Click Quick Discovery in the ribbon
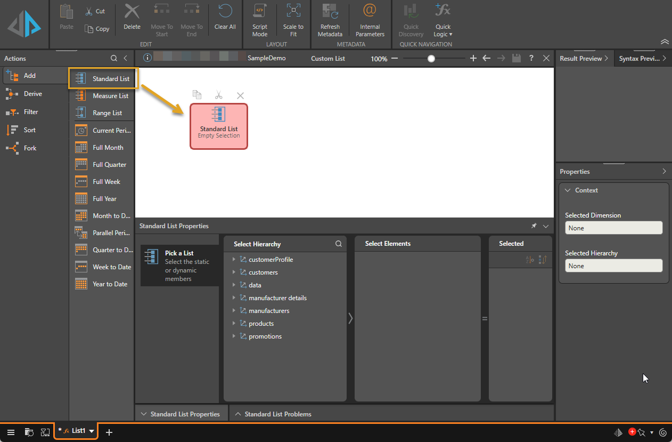The height and width of the screenshot is (442, 672). [x=411, y=20]
